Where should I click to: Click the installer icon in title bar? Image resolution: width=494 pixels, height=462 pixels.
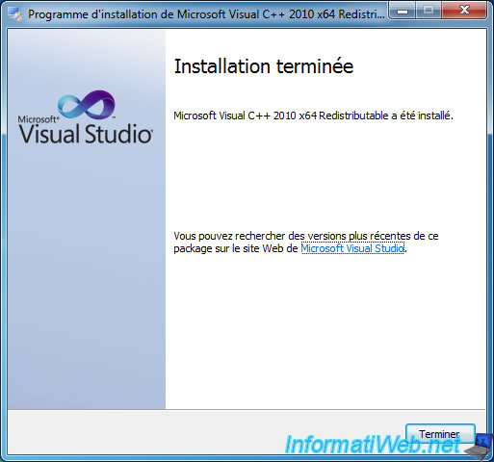15,14
